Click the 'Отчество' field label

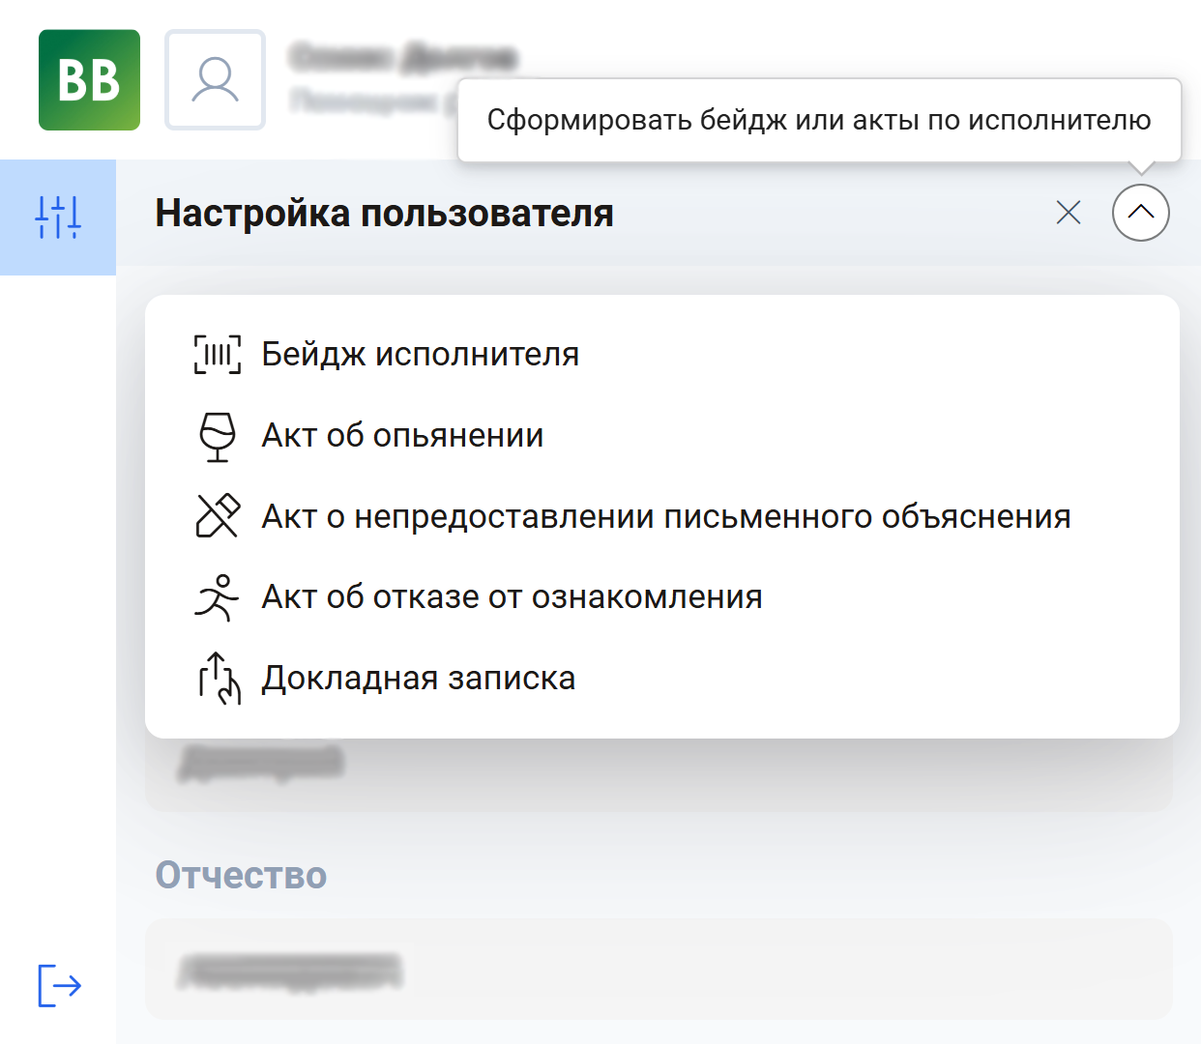tap(241, 875)
